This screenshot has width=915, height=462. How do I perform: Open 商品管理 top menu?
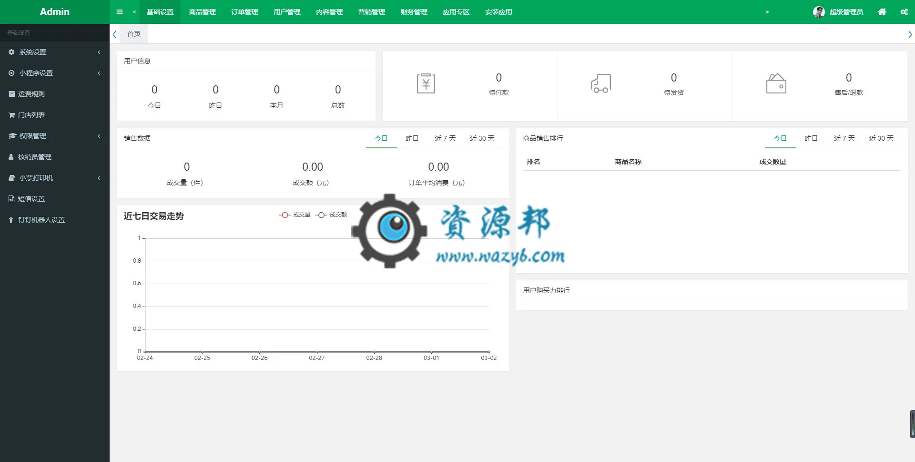(x=203, y=12)
